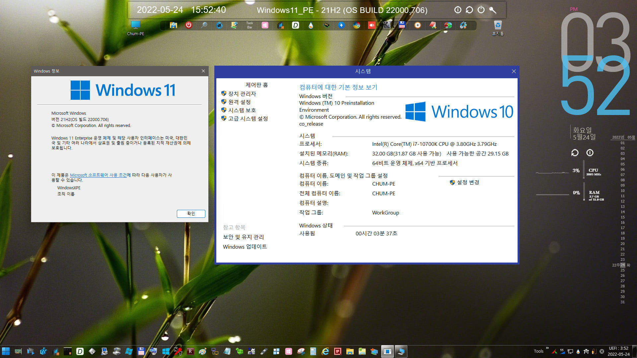Open the File Explorer folder on taskbar

pos(350,351)
